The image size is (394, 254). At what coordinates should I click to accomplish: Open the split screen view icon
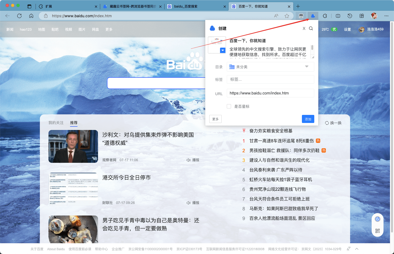click(338, 16)
